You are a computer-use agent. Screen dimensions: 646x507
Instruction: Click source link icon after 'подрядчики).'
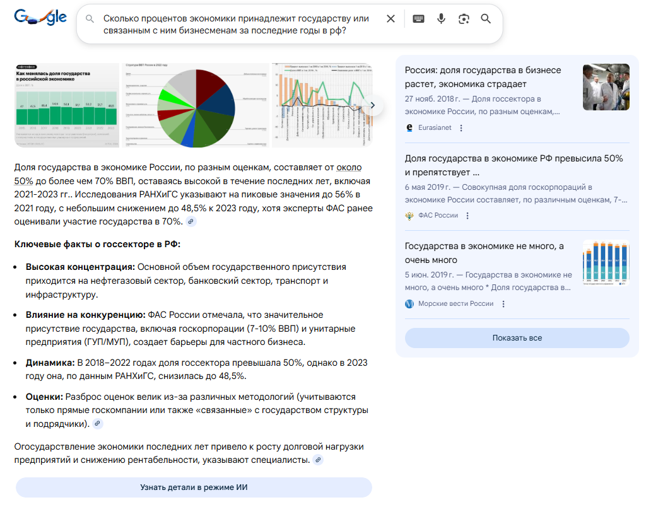click(97, 423)
